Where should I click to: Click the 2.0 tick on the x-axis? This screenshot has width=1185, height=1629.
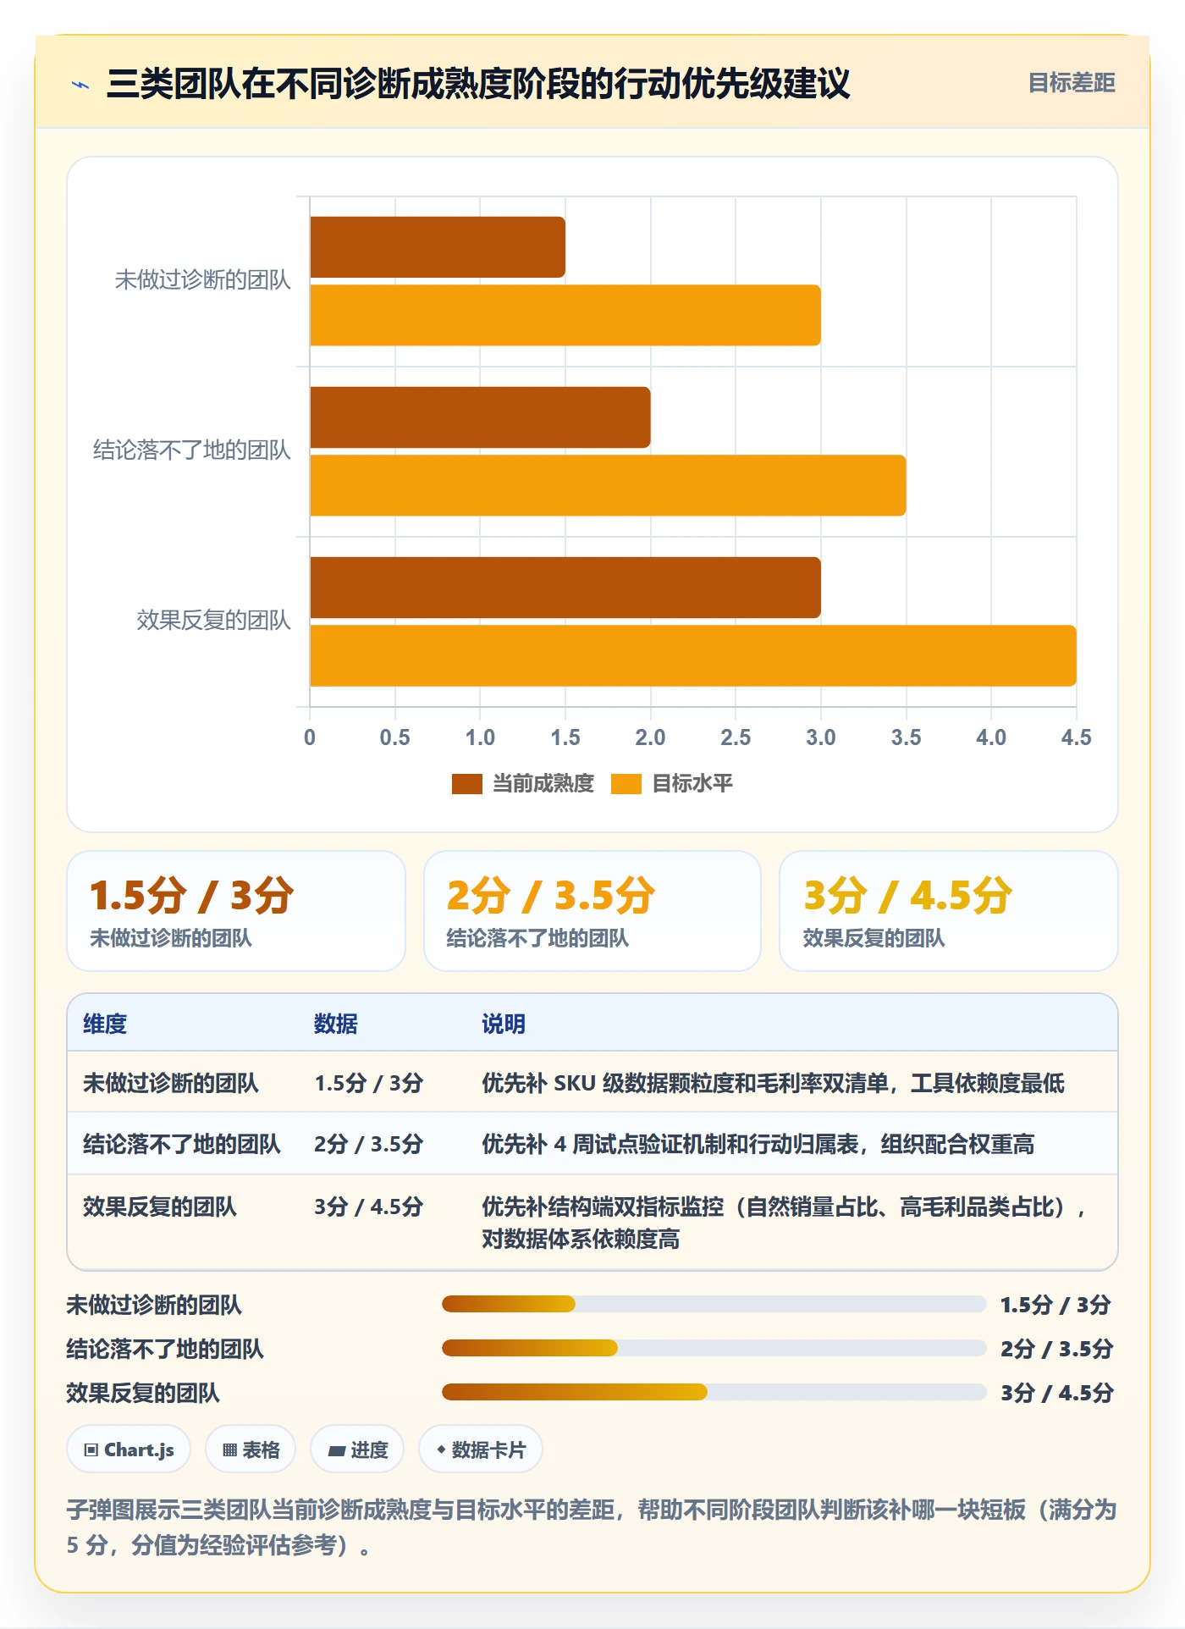[x=650, y=737]
